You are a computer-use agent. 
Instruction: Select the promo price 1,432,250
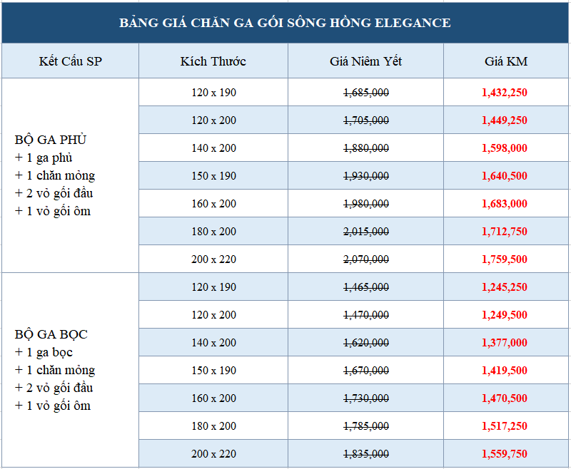(x=506, y=93)
